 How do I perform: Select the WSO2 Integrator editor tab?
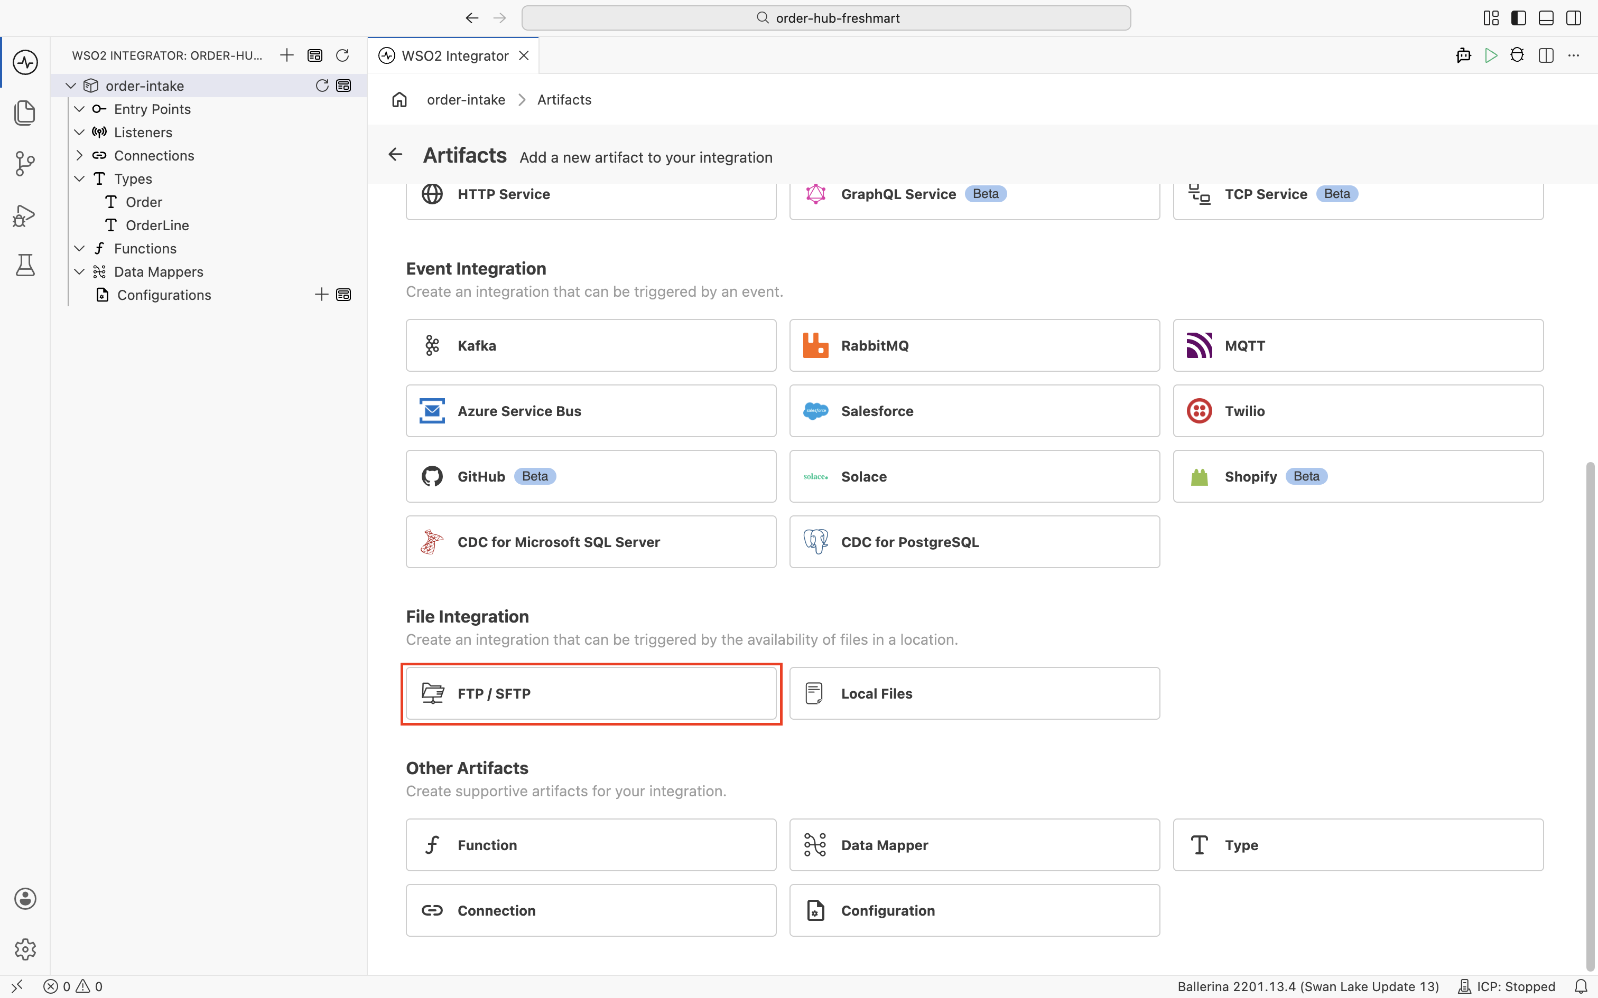click(x=453, y=55)
